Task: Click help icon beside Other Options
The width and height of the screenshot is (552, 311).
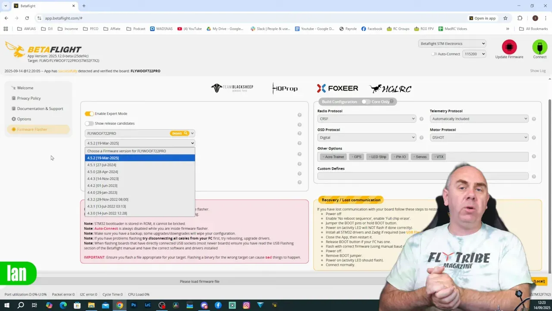Action: (534, 157)
